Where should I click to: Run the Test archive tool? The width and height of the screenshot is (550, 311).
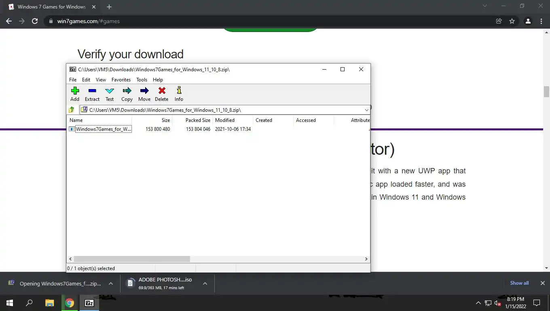110,94
